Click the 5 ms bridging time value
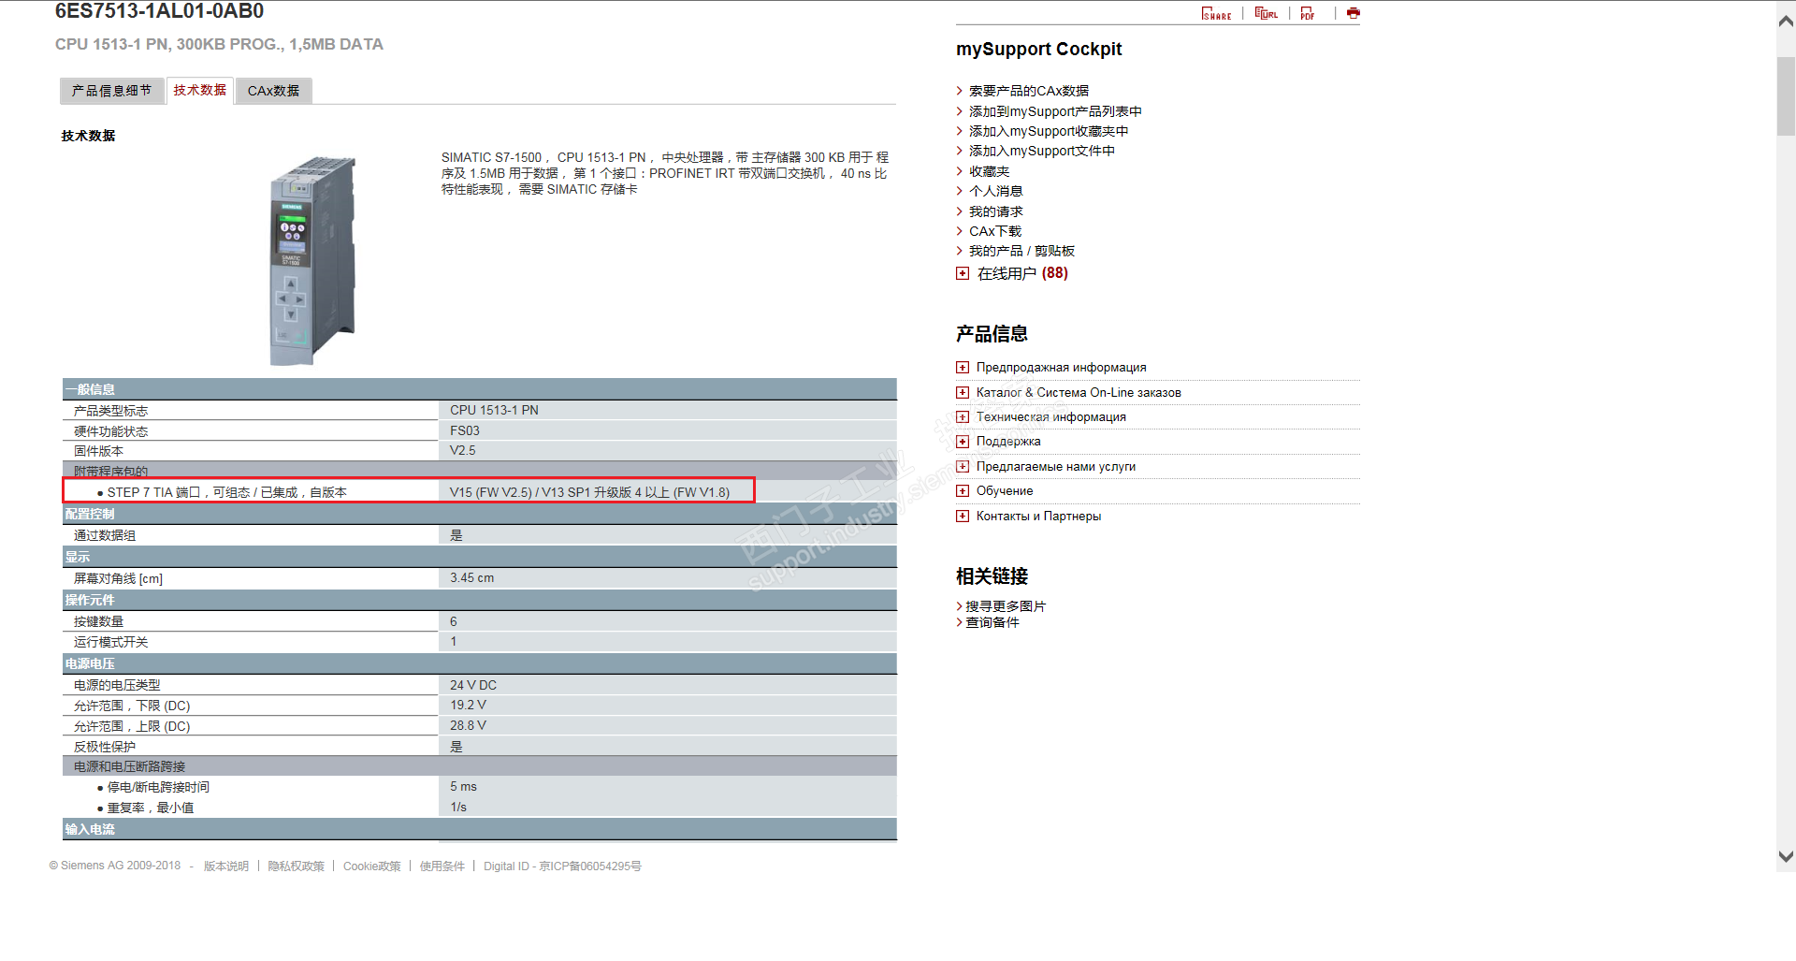1796x961 pixels. (x=464, y=787)
